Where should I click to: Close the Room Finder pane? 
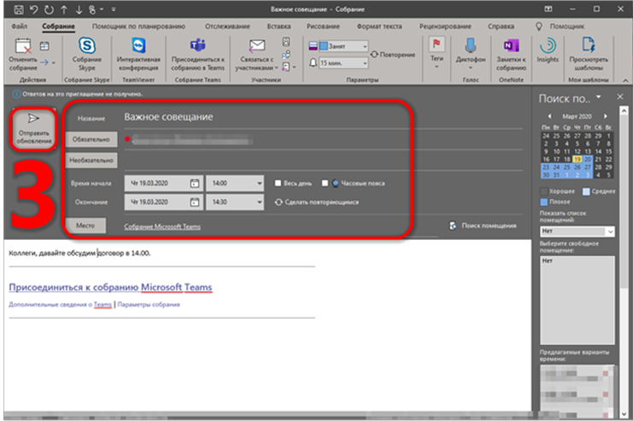coord(620,96)
